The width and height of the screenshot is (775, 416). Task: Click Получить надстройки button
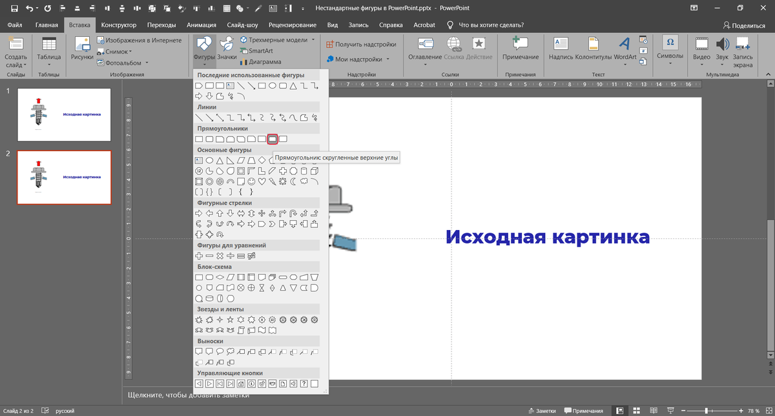[360, 45]
